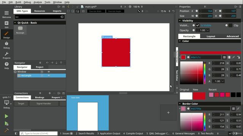Image resolution: width=243 pixels, height=136 pixels.
Task: Build project with hammer icon
Action: tap(6, 130)
